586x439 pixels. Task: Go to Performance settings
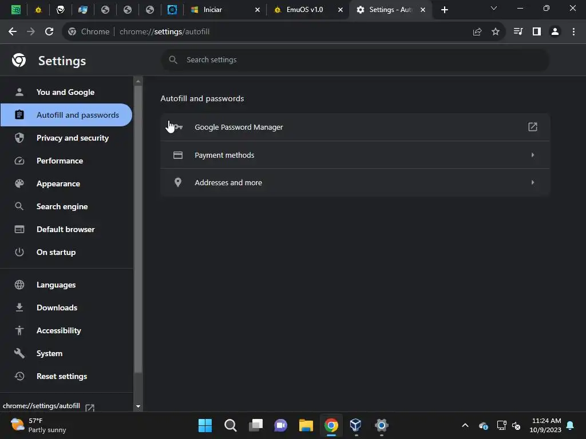[66, 161]
